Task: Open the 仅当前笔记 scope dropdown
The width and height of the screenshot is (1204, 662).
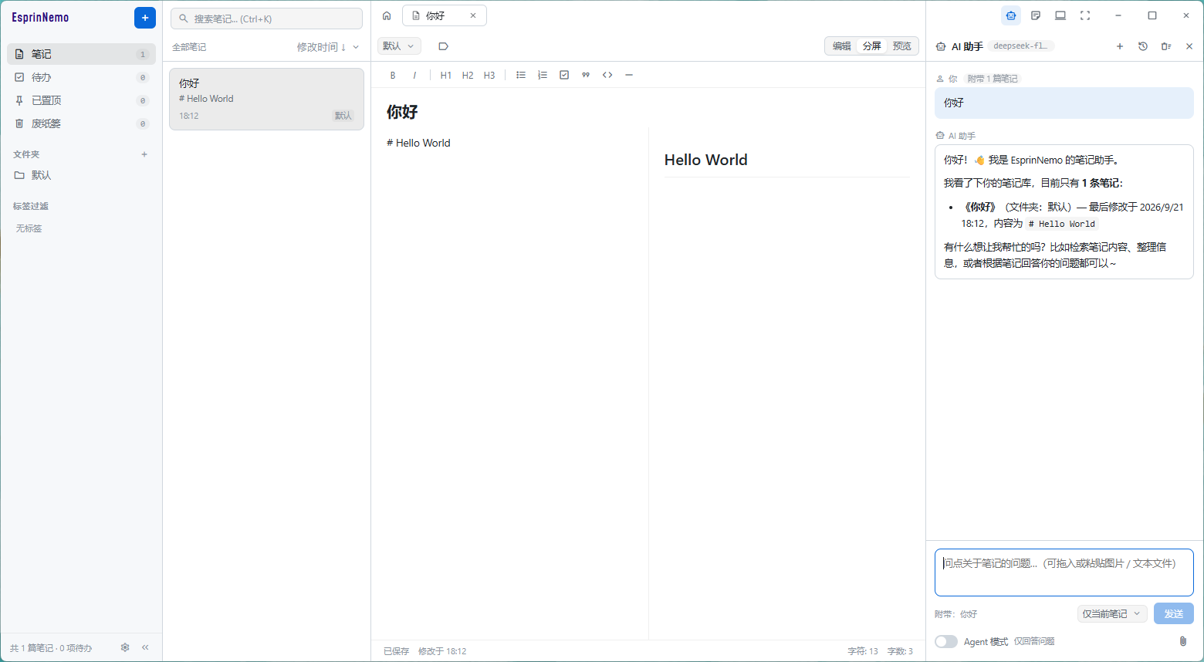Action: click(x=1112, y=613)
